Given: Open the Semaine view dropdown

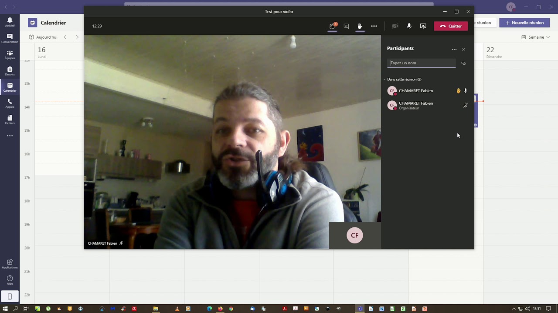Looking at the screenshot, I should point(536,37).
